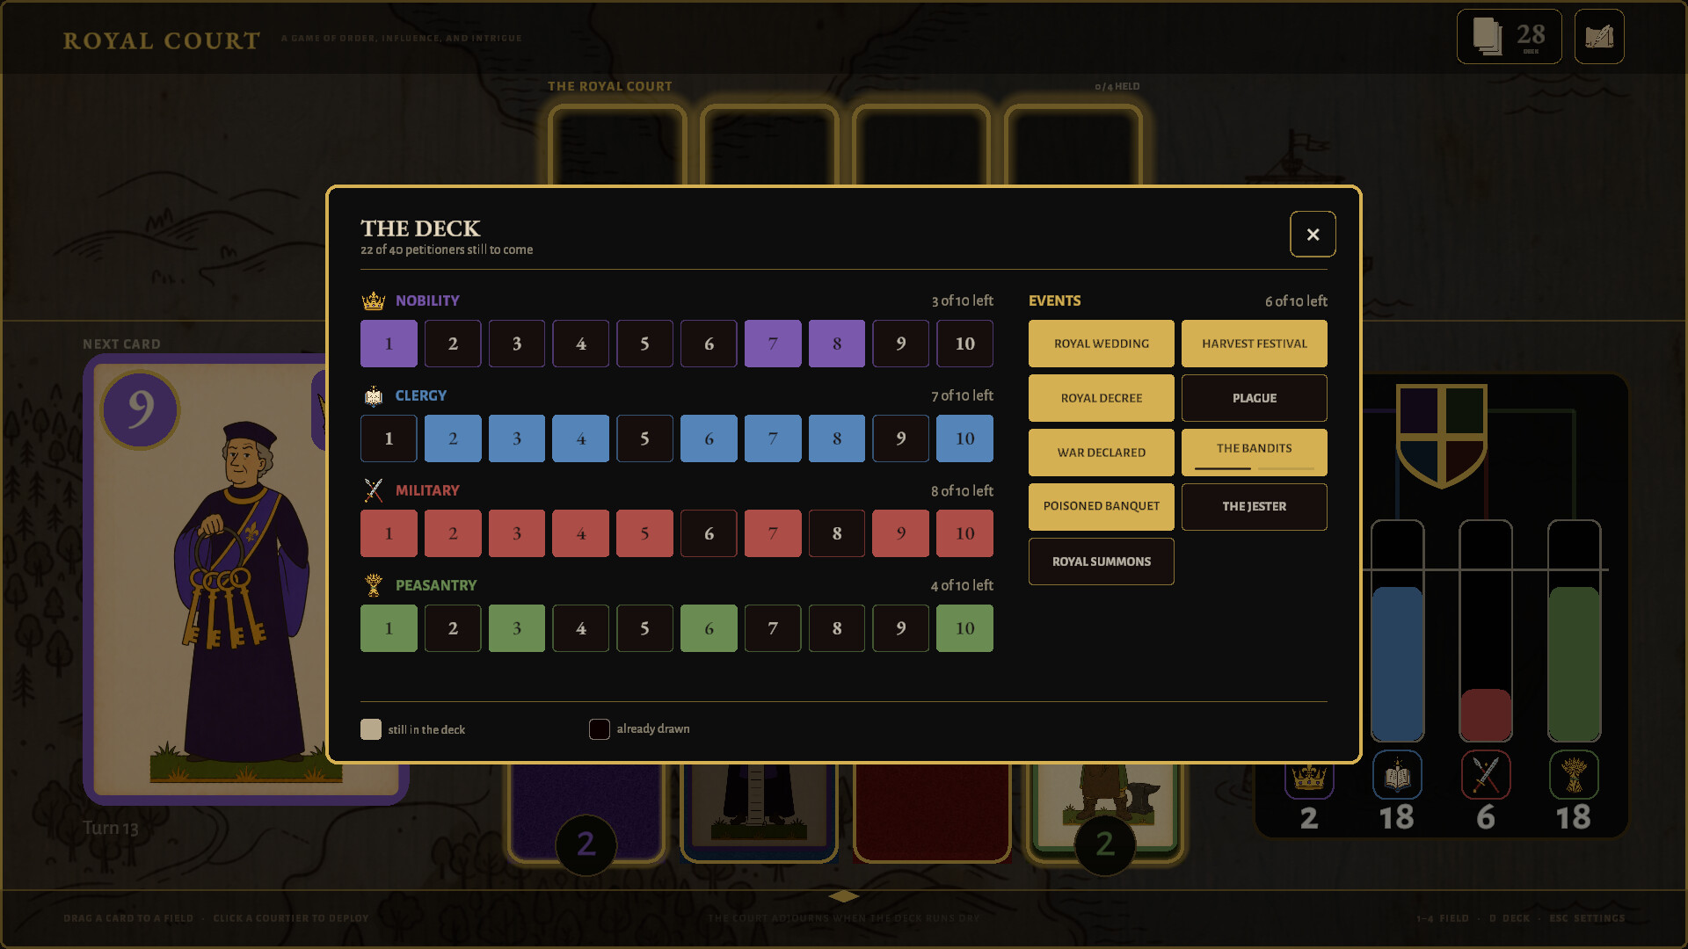Close the deck overlay with X button

point(1313,234)
